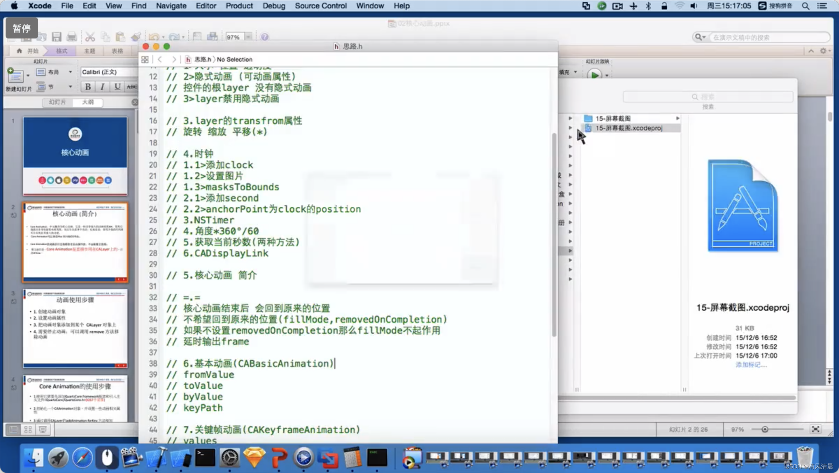Expand the 15-屏幕截图 folder arrow
The height and width of the screenshot is (473, 839).
click(677, 118)
